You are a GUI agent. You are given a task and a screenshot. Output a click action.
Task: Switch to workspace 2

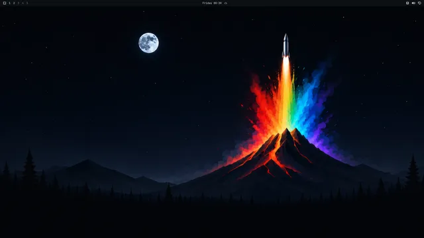[x=14, y=3]
